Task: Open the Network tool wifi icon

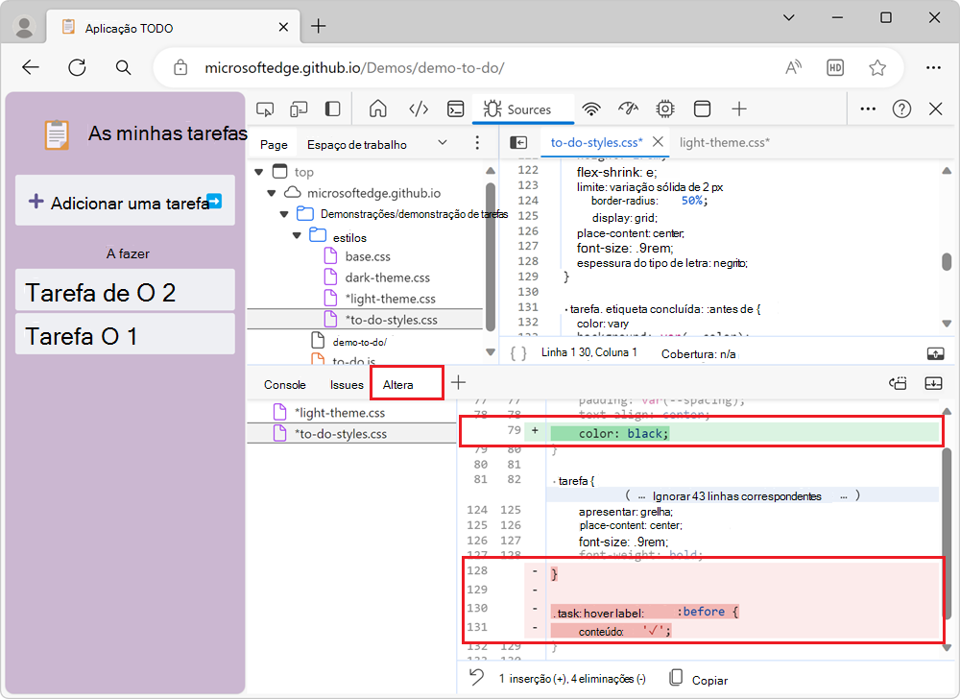Action: tap(591, 109)
